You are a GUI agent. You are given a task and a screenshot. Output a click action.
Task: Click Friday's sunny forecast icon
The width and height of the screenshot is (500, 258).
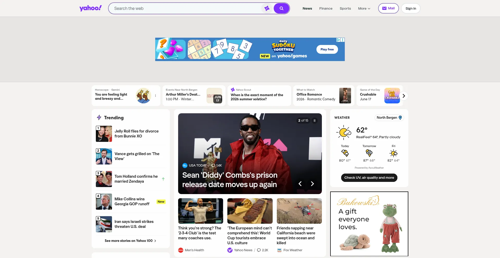393,153
